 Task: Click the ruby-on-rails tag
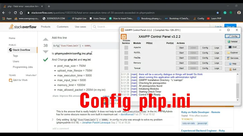188,123
